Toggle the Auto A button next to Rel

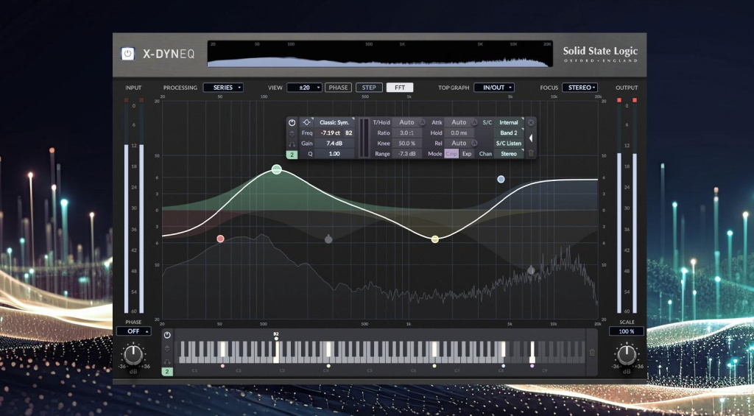pyautogui.click(x=474, y=144)
